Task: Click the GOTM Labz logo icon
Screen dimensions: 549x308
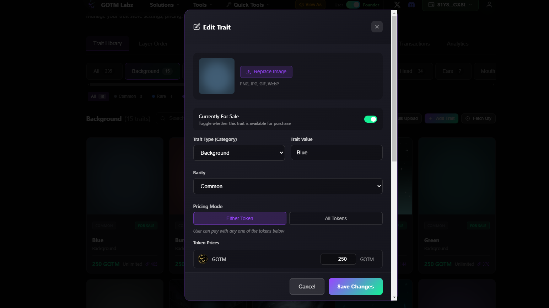Action: pyautogui.click(x=92, y=5)
